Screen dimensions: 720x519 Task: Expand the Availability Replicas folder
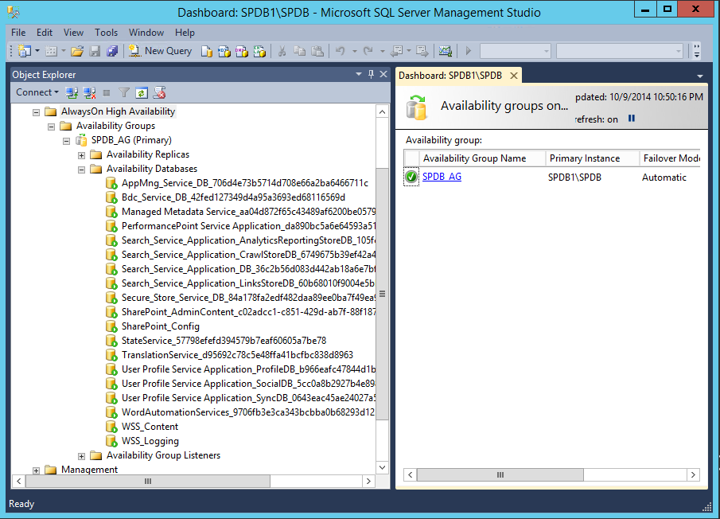82,155
